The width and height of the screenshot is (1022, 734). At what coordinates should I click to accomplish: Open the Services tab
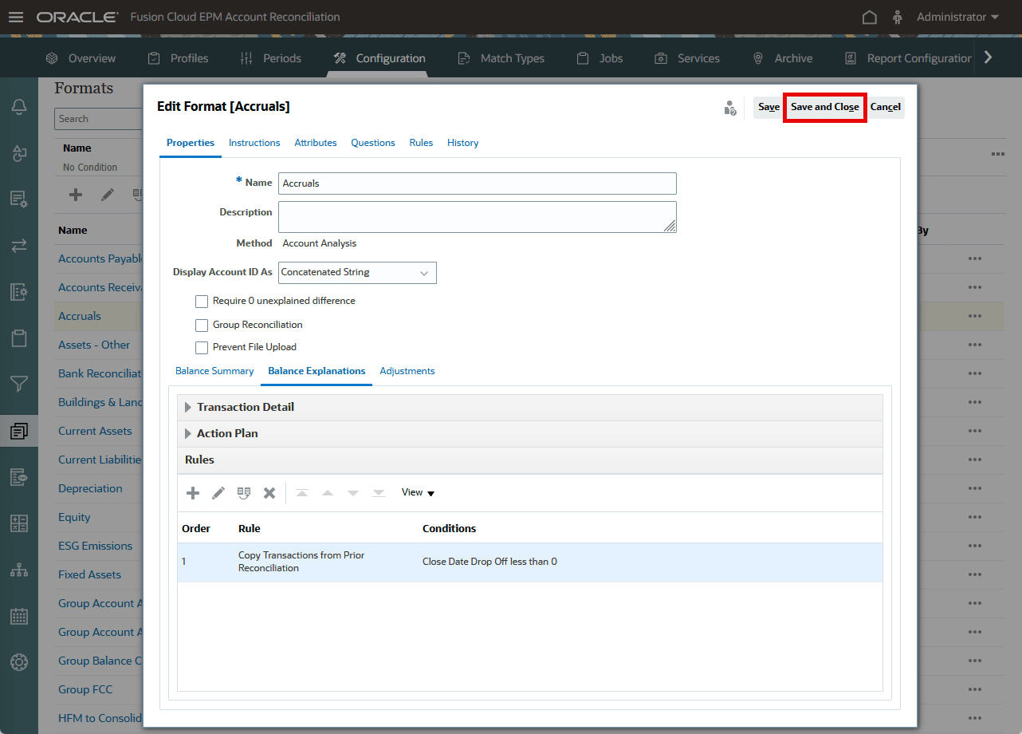pos(687,58)
